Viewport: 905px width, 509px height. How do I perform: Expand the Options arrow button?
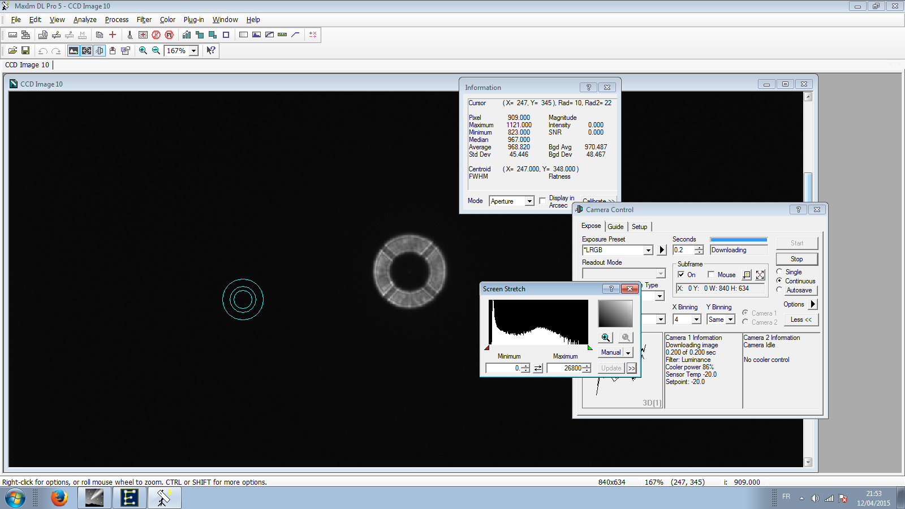tap(813, 304)
